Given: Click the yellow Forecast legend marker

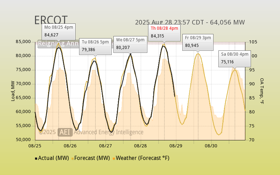Looking at the screenshot, I should [x=73, y=159].
